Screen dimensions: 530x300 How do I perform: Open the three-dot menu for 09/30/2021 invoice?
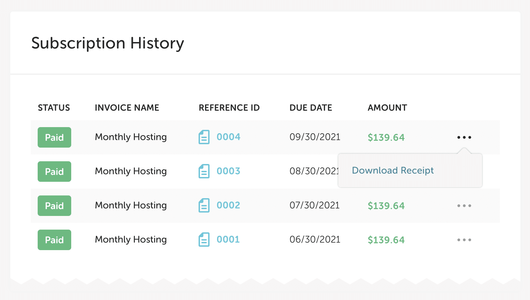pyautogui.click(x=464, y=137)
